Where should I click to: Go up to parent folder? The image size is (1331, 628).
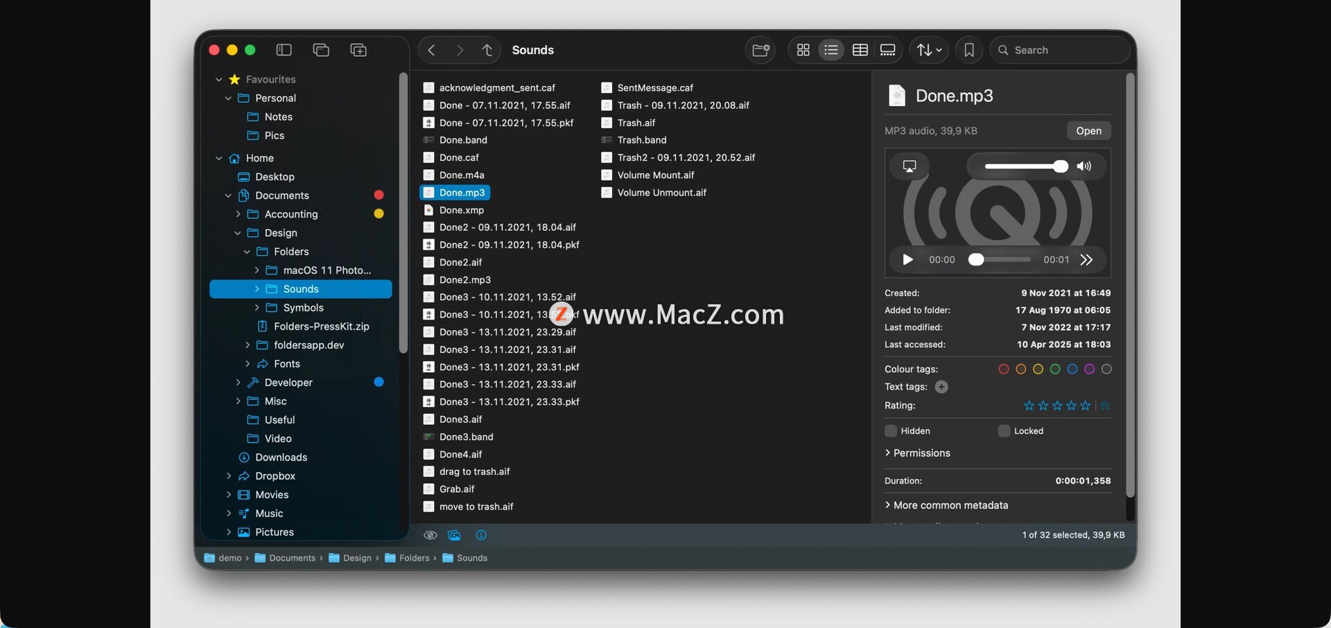[487, 50]
